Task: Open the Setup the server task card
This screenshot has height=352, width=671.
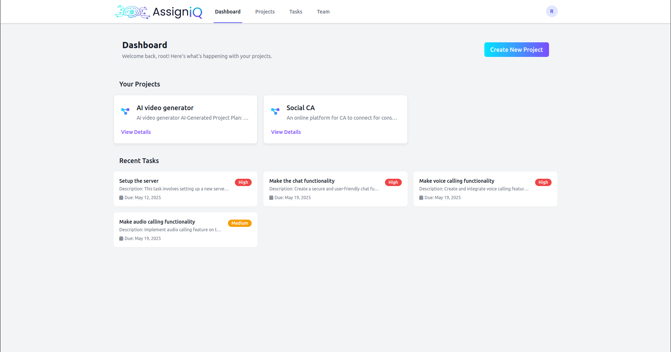Action: [186, 189]
